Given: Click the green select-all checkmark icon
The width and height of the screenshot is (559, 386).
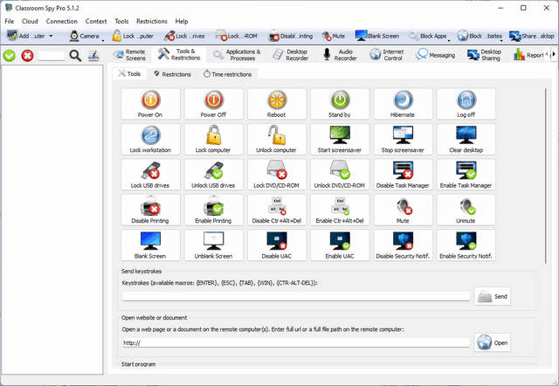Looking at the screenshot, I should coord(10,56).
